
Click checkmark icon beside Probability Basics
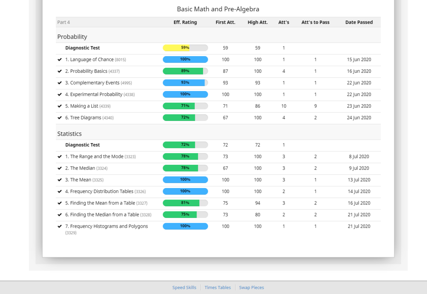click(x=60, y=71)
